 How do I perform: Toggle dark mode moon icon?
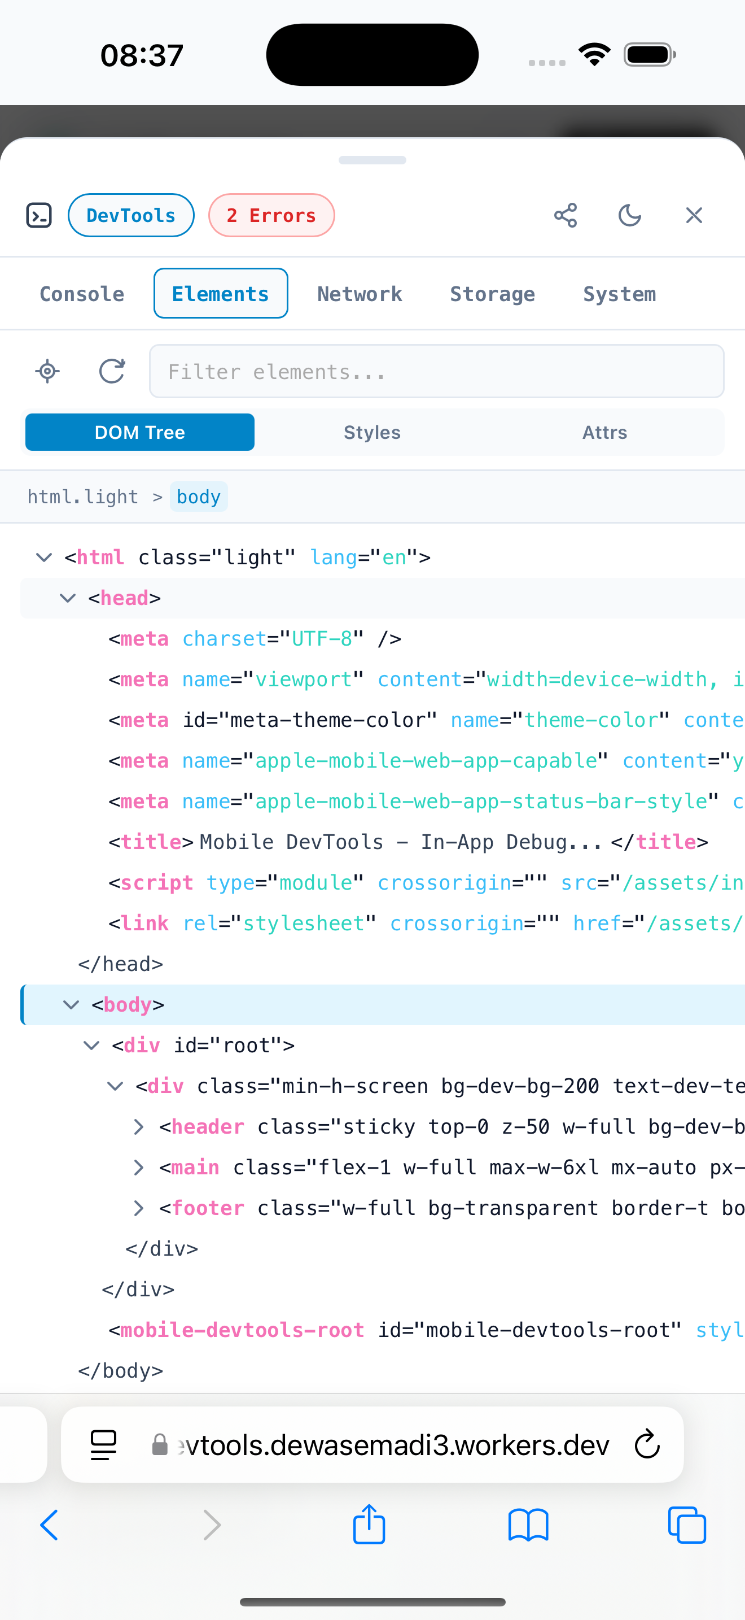coord(629,215)
